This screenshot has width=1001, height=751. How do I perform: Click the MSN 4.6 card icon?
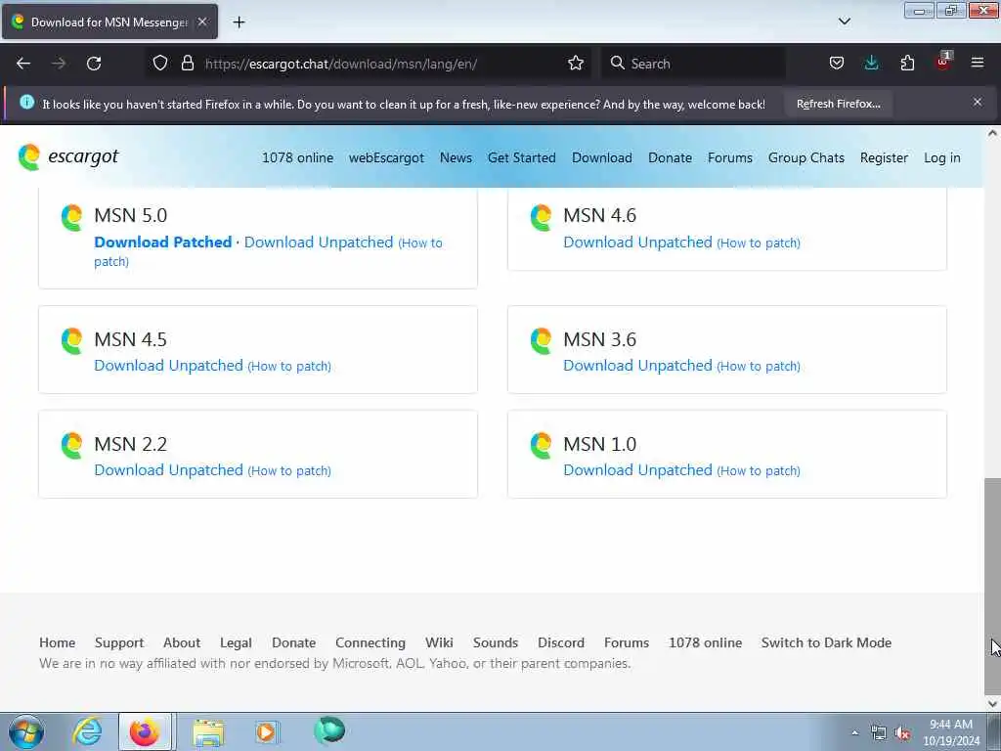[x=541, y=218]
